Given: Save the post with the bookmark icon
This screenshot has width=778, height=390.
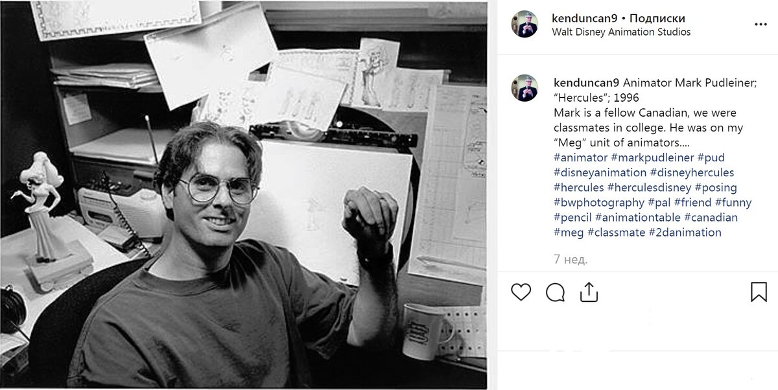Looking at the screenshot, I should 757,292.
